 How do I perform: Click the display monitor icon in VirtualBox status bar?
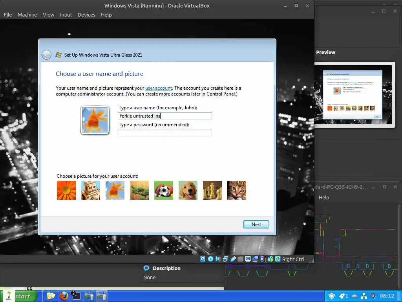(248, 259)
